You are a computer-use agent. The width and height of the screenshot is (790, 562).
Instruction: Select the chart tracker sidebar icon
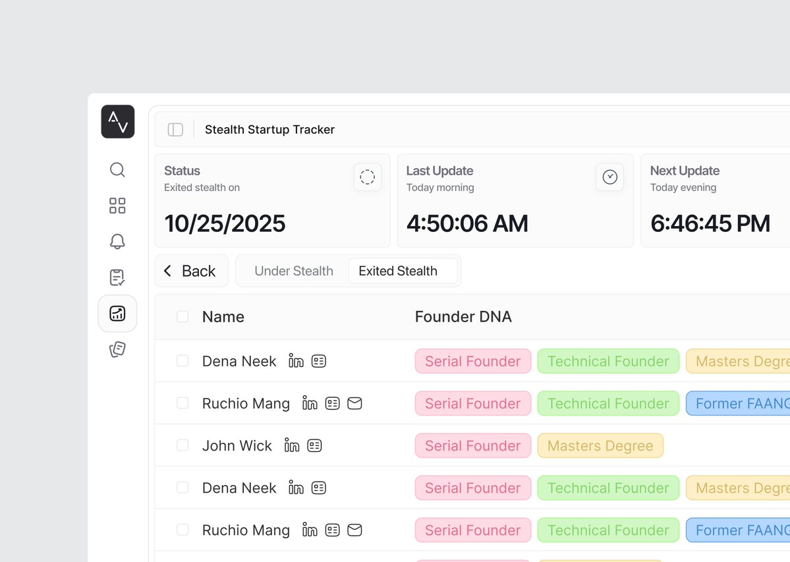point(117,313)
